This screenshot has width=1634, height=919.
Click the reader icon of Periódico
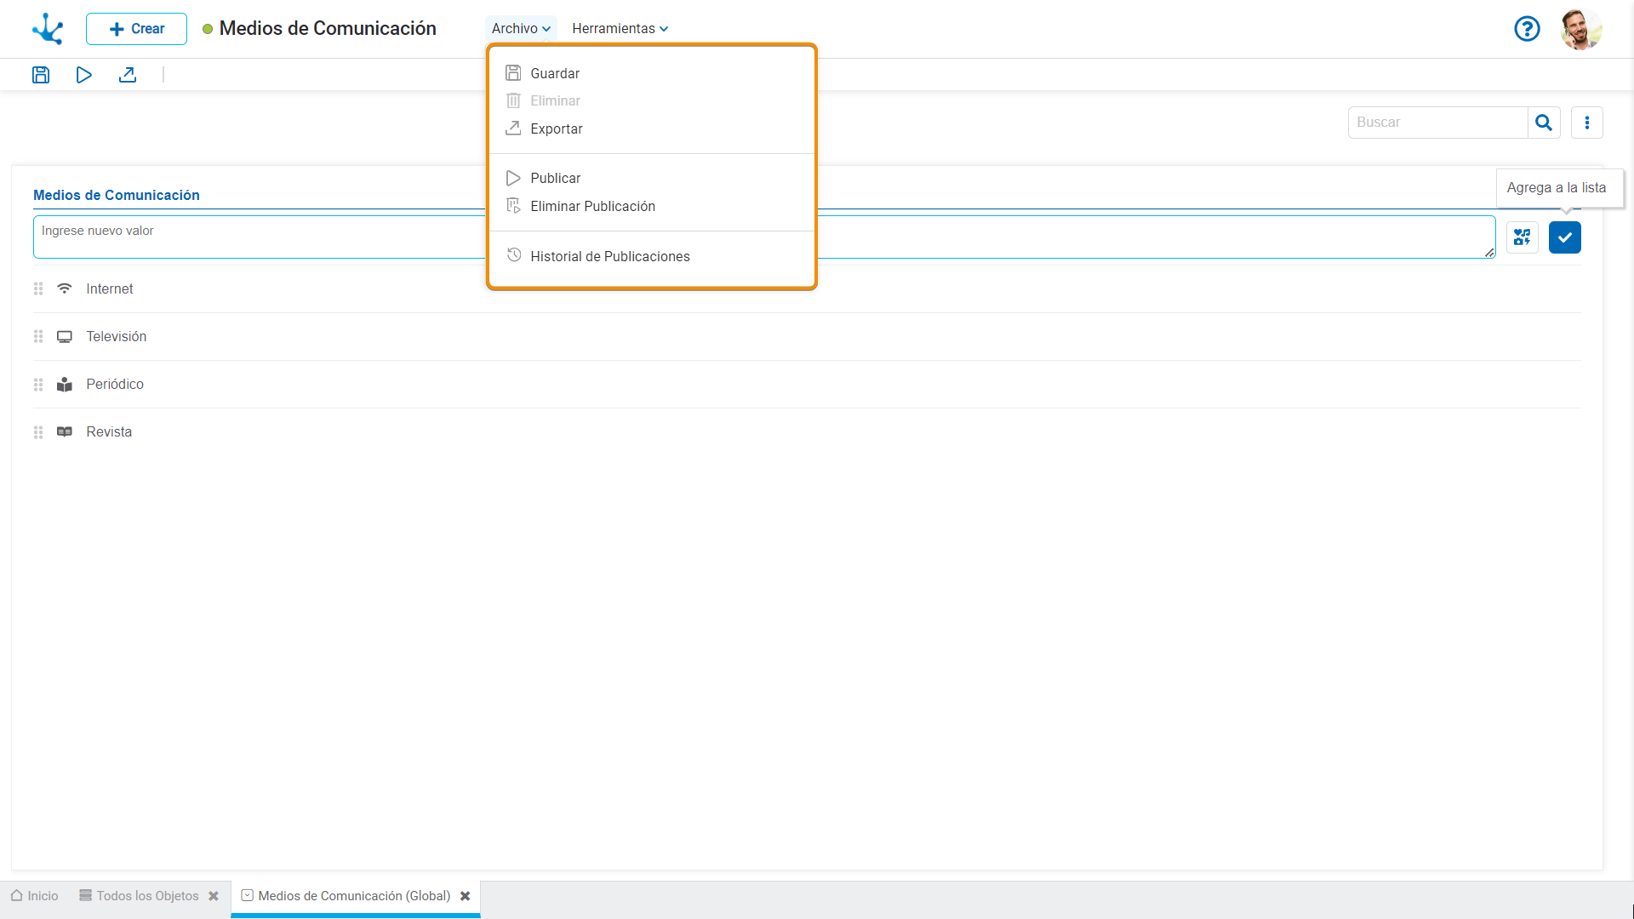pyautogui.click(x=65, y=385)
